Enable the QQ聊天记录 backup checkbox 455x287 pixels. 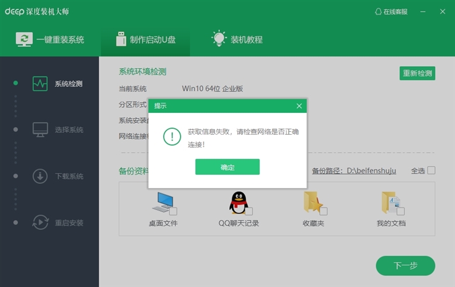pyautogui.click(x=249, y=211)
